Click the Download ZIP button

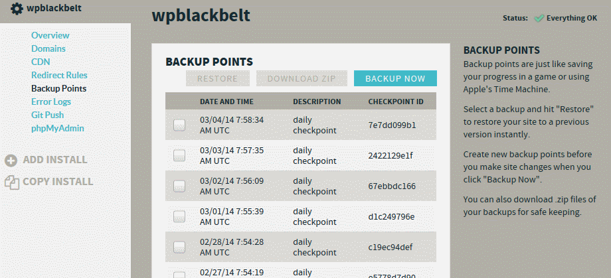pos(302,78)
